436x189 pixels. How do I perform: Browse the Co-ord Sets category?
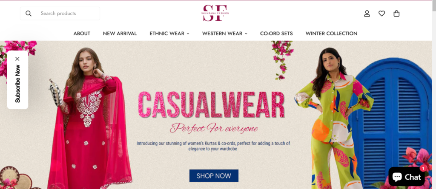click(x=276, y=33)
